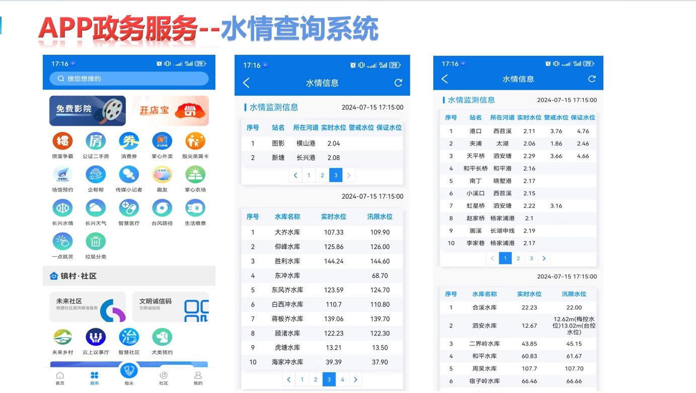Viewport: 696px width, 393px height.
Task: Click the 镇村·社区 section header
Action: pos(129,276)
